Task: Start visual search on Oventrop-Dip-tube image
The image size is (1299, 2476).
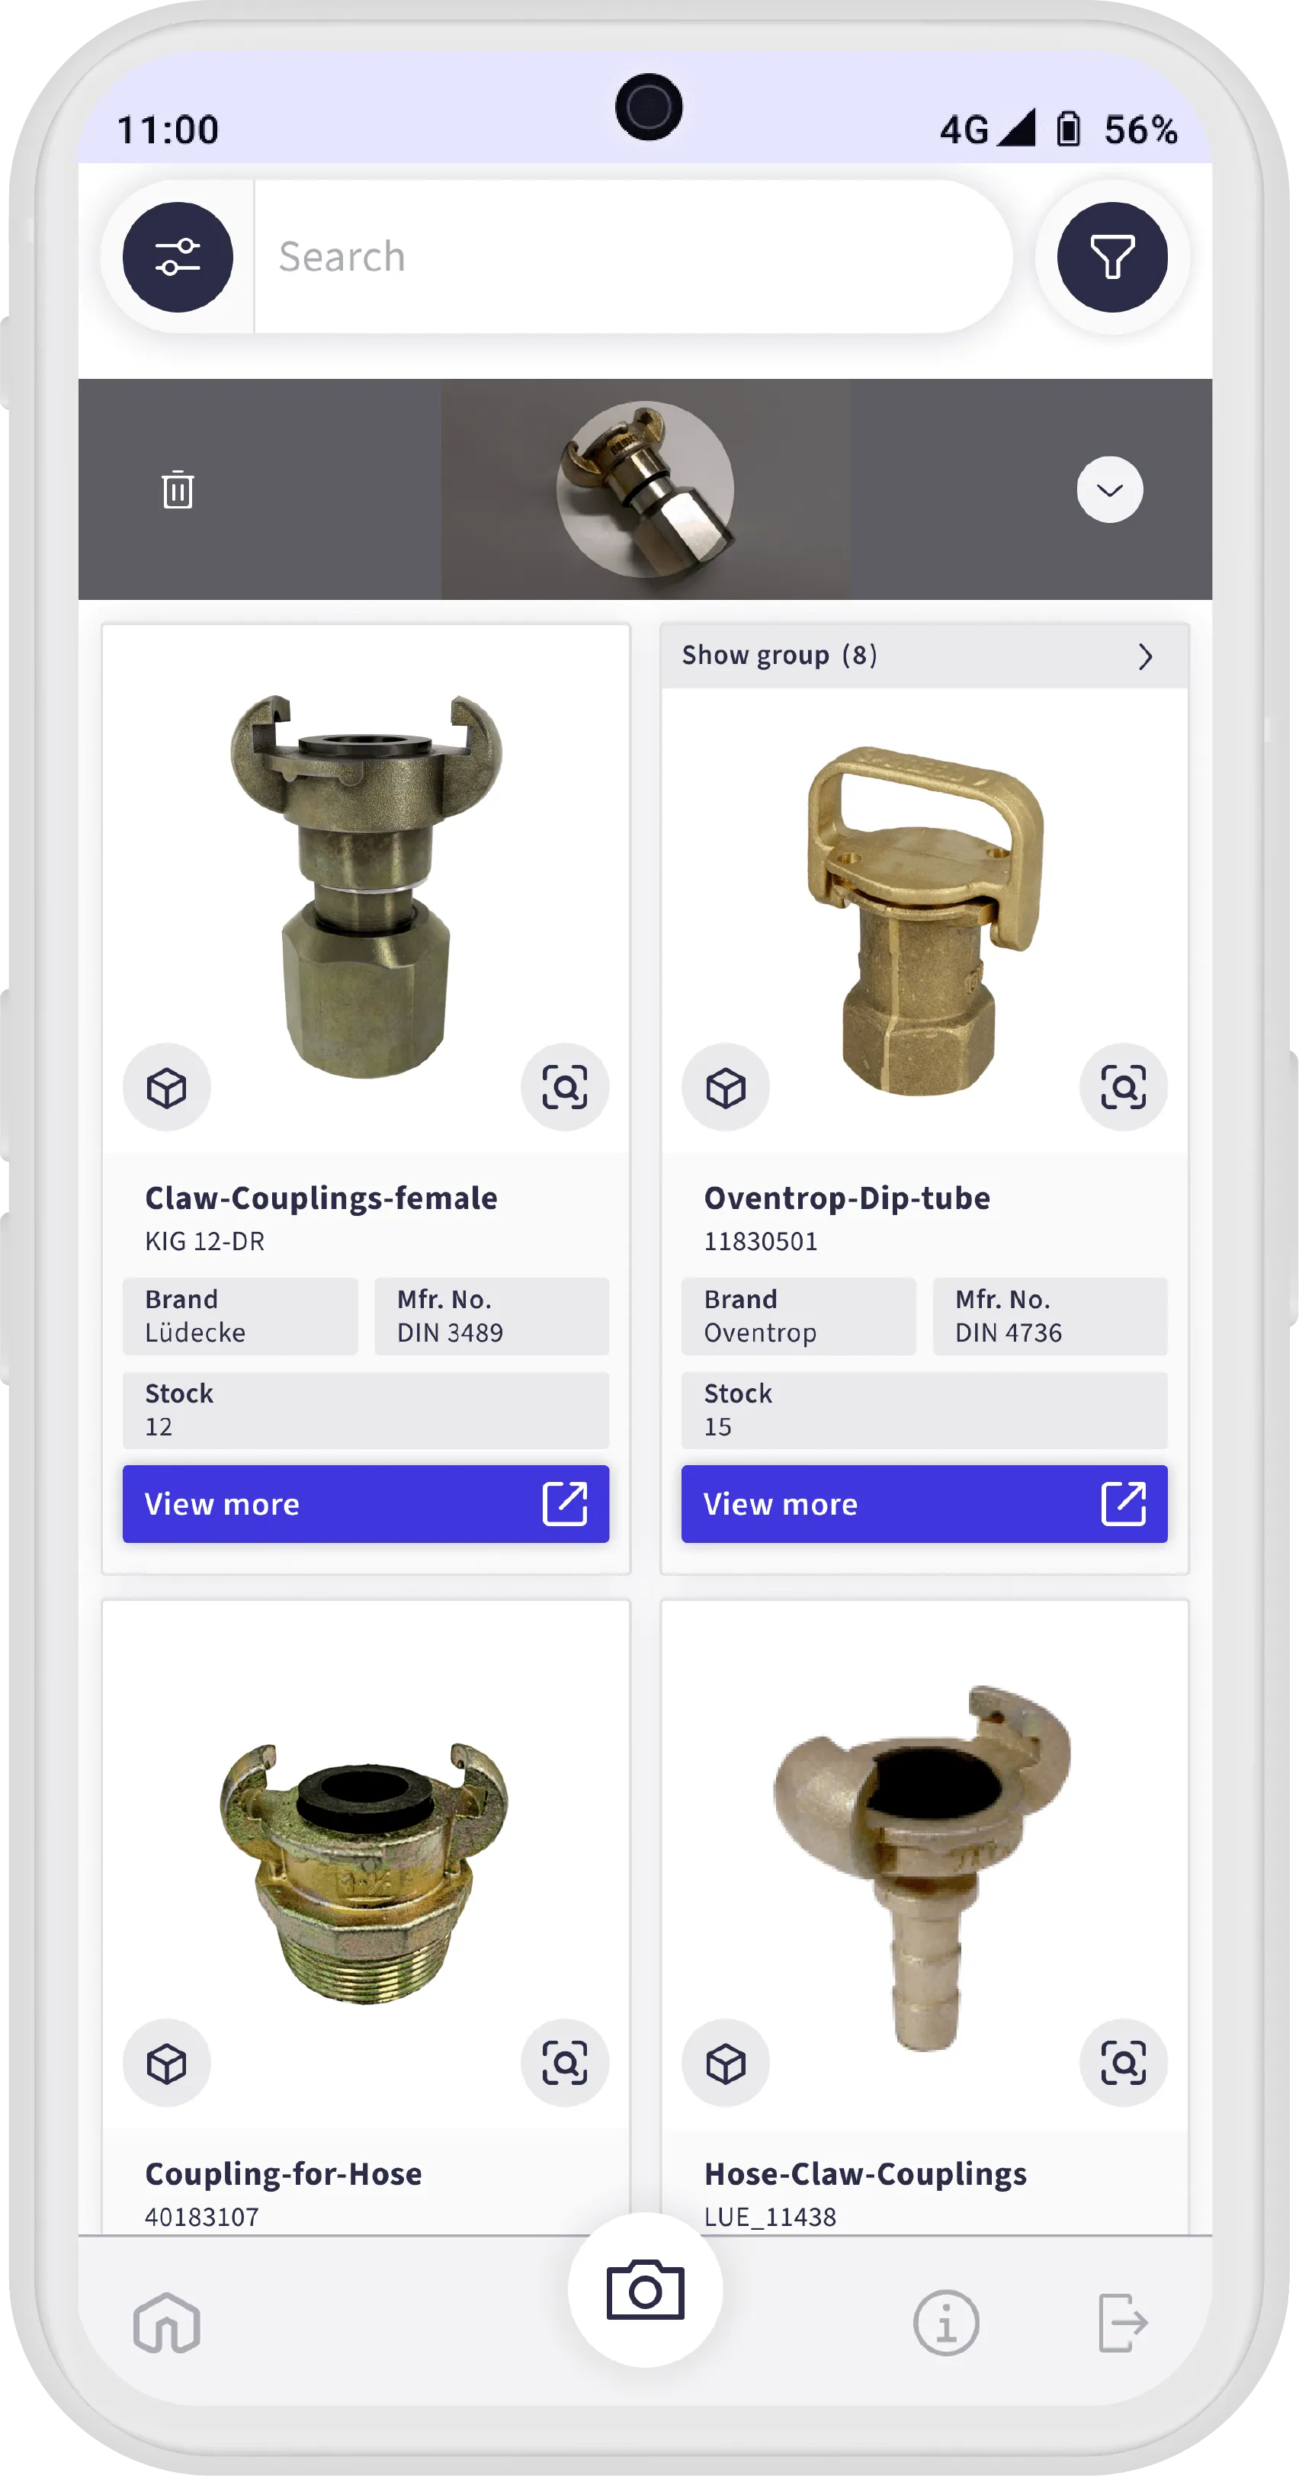Action: 1123,1087
